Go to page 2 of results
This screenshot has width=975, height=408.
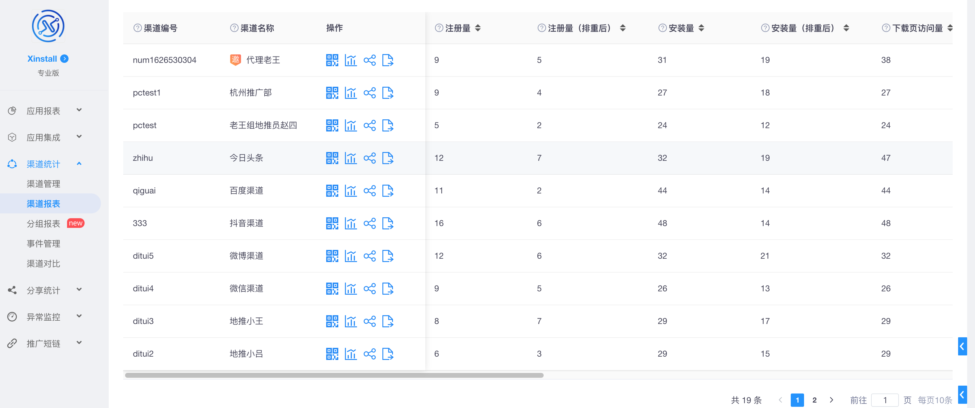(x=814, y=400)
